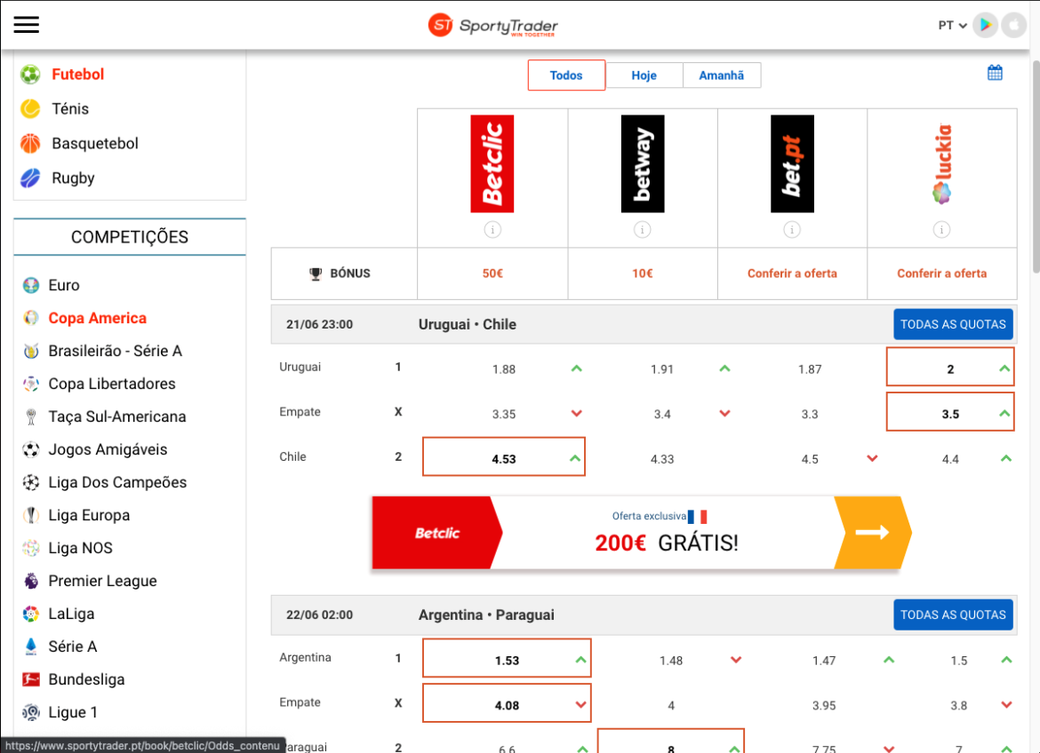This screenshot has width=1040, height=753.
Task: Select Basquetebol sport
Action: tap(95, 143)
